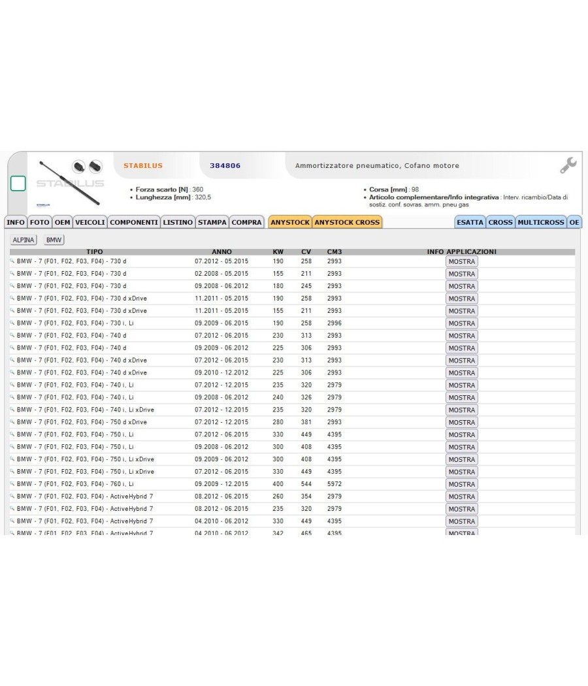Click MOSTRA for 750 i, Li 330 kW
The width and height of the screenshot is (588, 686).
pos(461,435)
